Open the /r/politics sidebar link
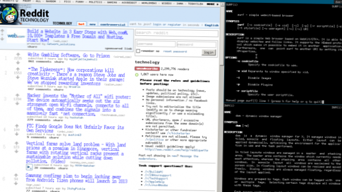 click(x=155, y=139)
